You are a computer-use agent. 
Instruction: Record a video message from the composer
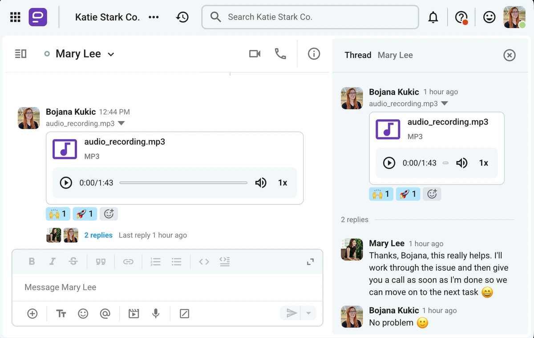pyautogui.click(x=133, y=314)
